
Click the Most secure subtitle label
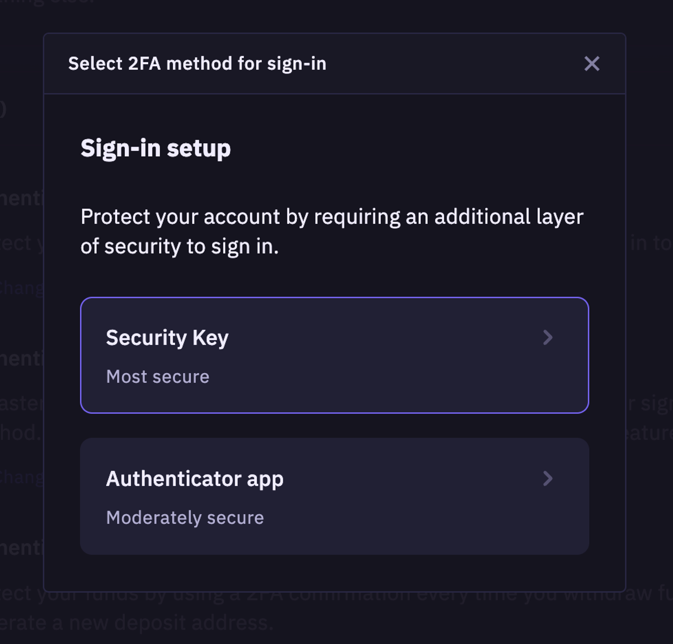[x=158, y=376]
